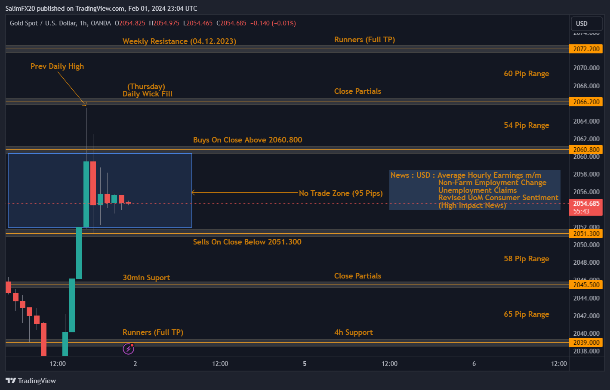Screen dimensions: 610x390
Task: Click the arrow tip below Prev Daily High
Action: pyautogui.click(x=85, y=104)
